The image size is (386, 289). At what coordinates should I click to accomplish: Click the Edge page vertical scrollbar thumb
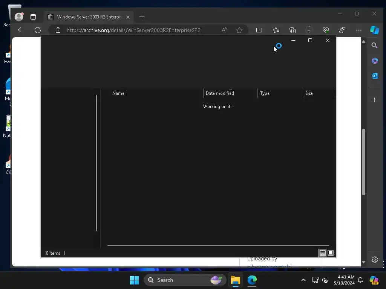pyautogui.click(x=363, y=162)
